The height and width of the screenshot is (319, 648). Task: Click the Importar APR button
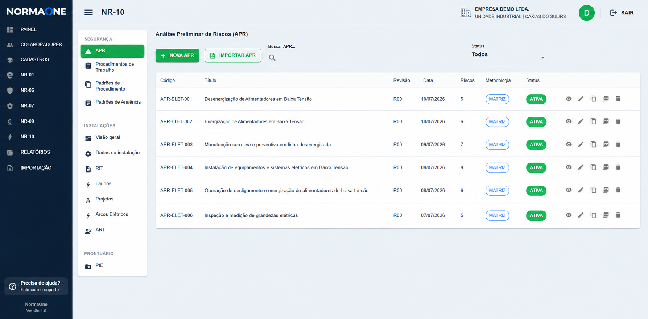[x=233, y=55]
